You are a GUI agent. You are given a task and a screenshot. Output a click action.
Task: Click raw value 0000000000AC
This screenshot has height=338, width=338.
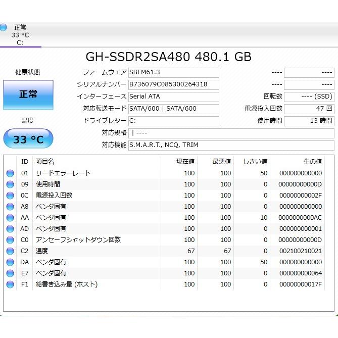[x=300, y=217]
